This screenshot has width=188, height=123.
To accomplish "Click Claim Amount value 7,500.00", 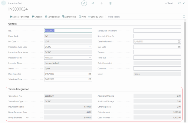I will (157, 112).
